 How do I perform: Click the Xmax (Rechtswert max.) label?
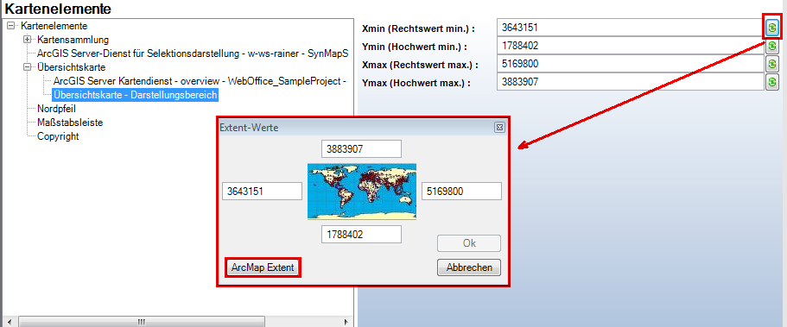click(420, 66)
